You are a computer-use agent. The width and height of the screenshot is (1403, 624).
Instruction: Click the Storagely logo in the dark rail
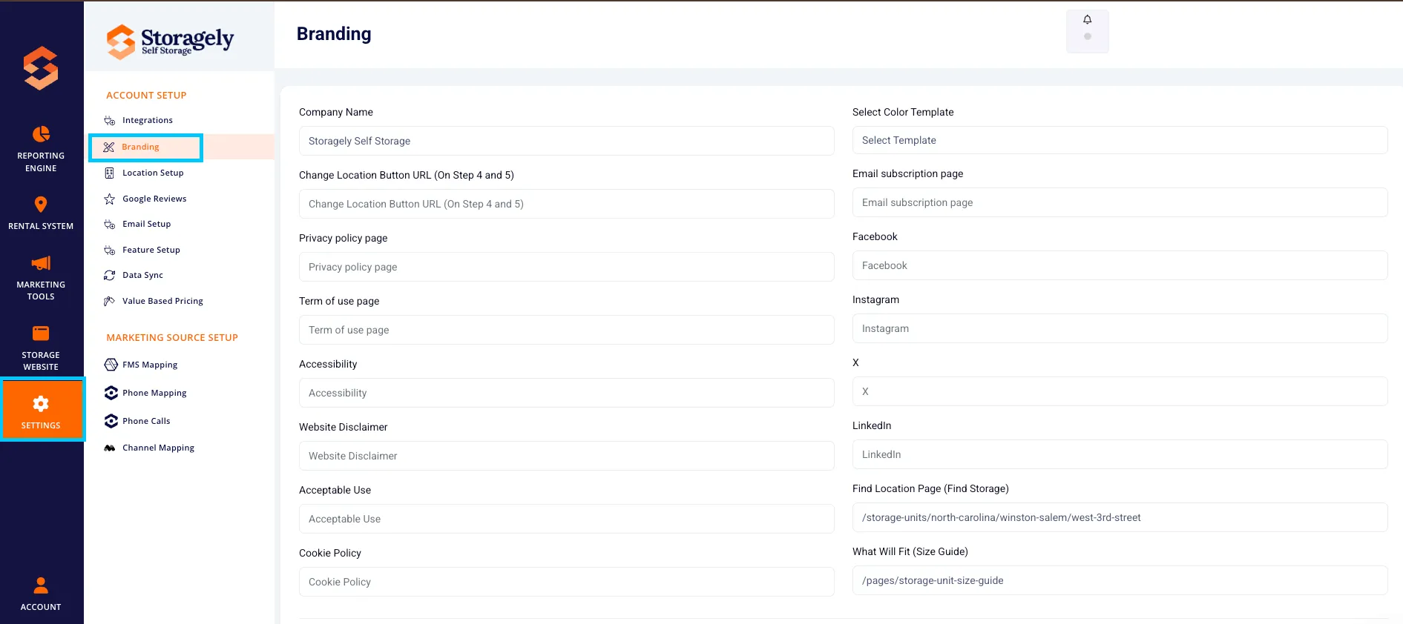point(41,68)
